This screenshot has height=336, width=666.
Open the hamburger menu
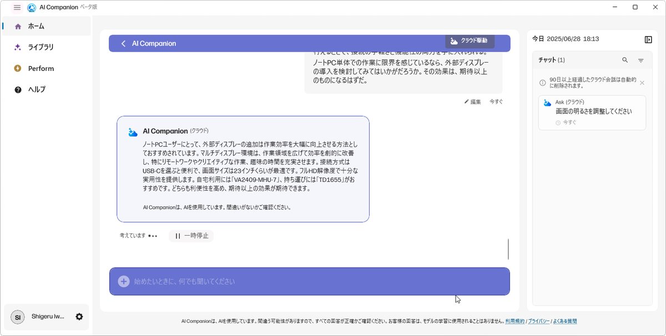(17, 8)
